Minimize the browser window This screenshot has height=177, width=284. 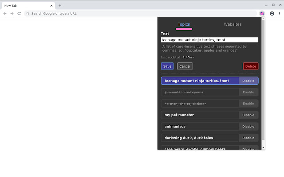point(266,6)
